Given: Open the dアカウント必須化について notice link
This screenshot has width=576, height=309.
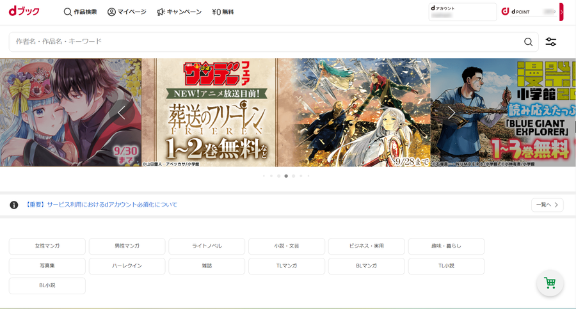Looking at the screenshot, I should pos(101,205).
